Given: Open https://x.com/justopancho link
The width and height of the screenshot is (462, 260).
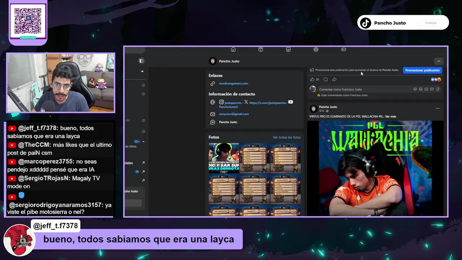Looking at the screenshot, I should point(267,103).
